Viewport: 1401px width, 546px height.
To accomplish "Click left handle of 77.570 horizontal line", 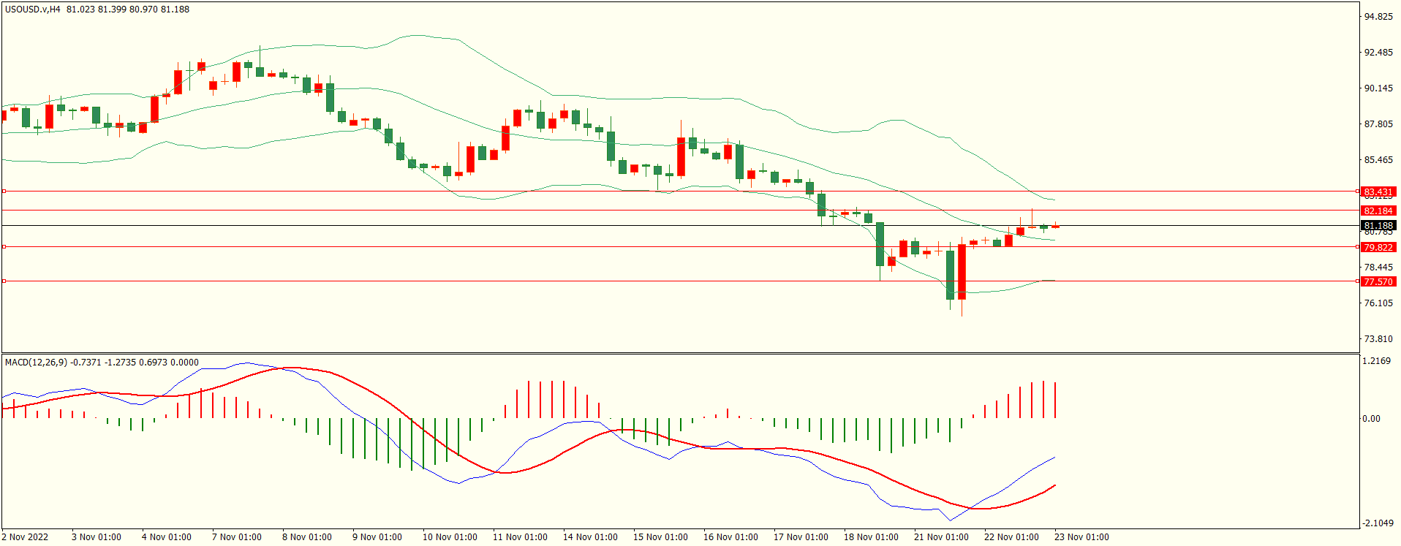I will tap(4, 281).
